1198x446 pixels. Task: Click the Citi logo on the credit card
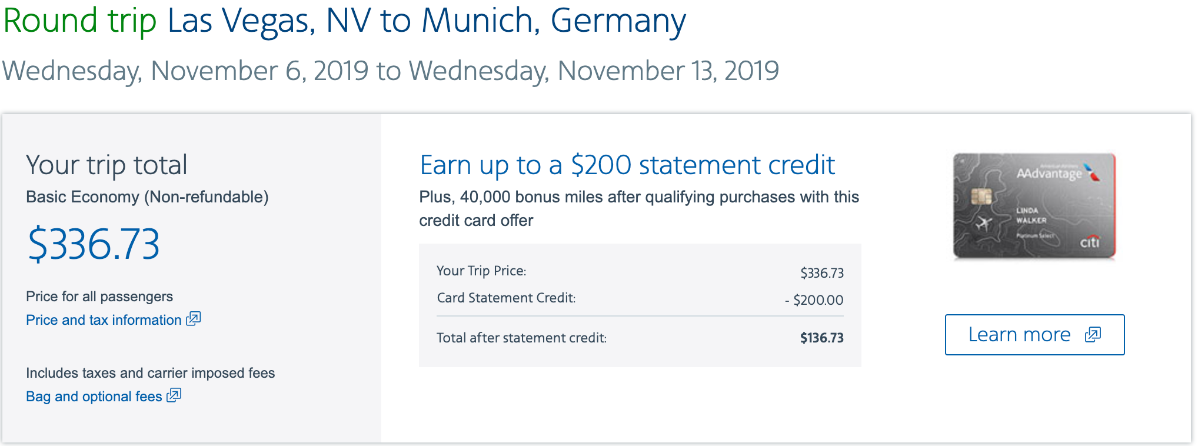coord(1089,242)
